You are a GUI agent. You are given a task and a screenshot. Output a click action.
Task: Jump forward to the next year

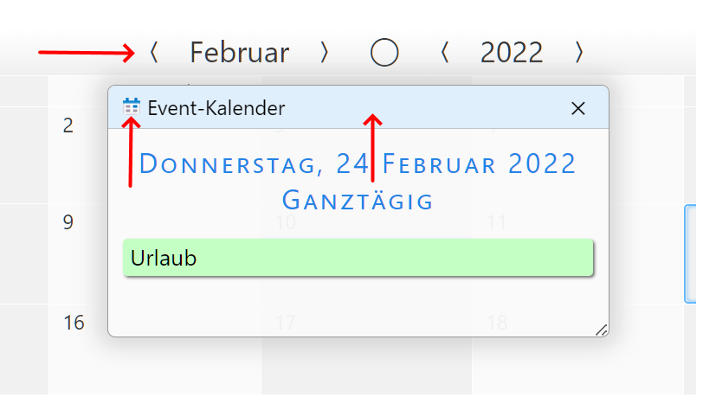click(579, 53)
